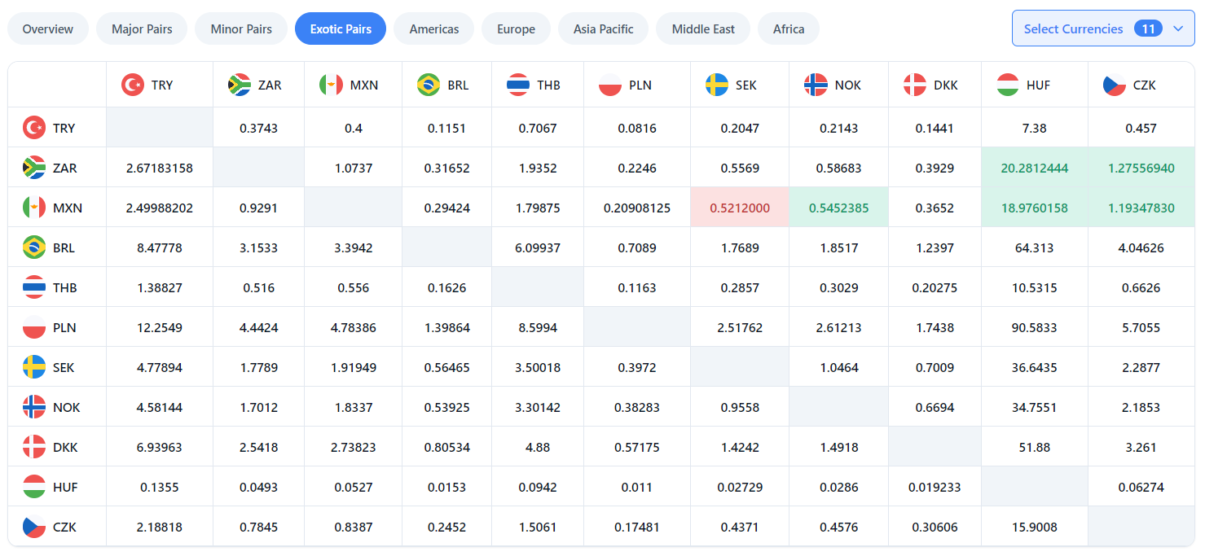Select the CZK Czech flag column icon

pyautogui.click(x=1114, y=84)
